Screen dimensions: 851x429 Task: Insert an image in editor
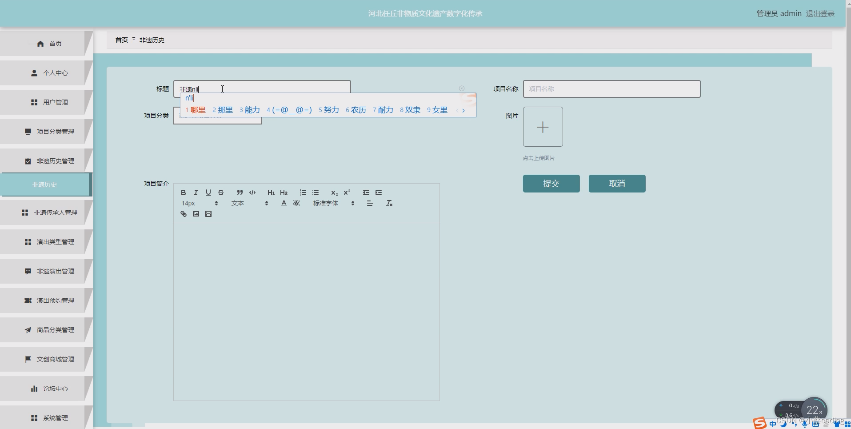coord(196,214)
